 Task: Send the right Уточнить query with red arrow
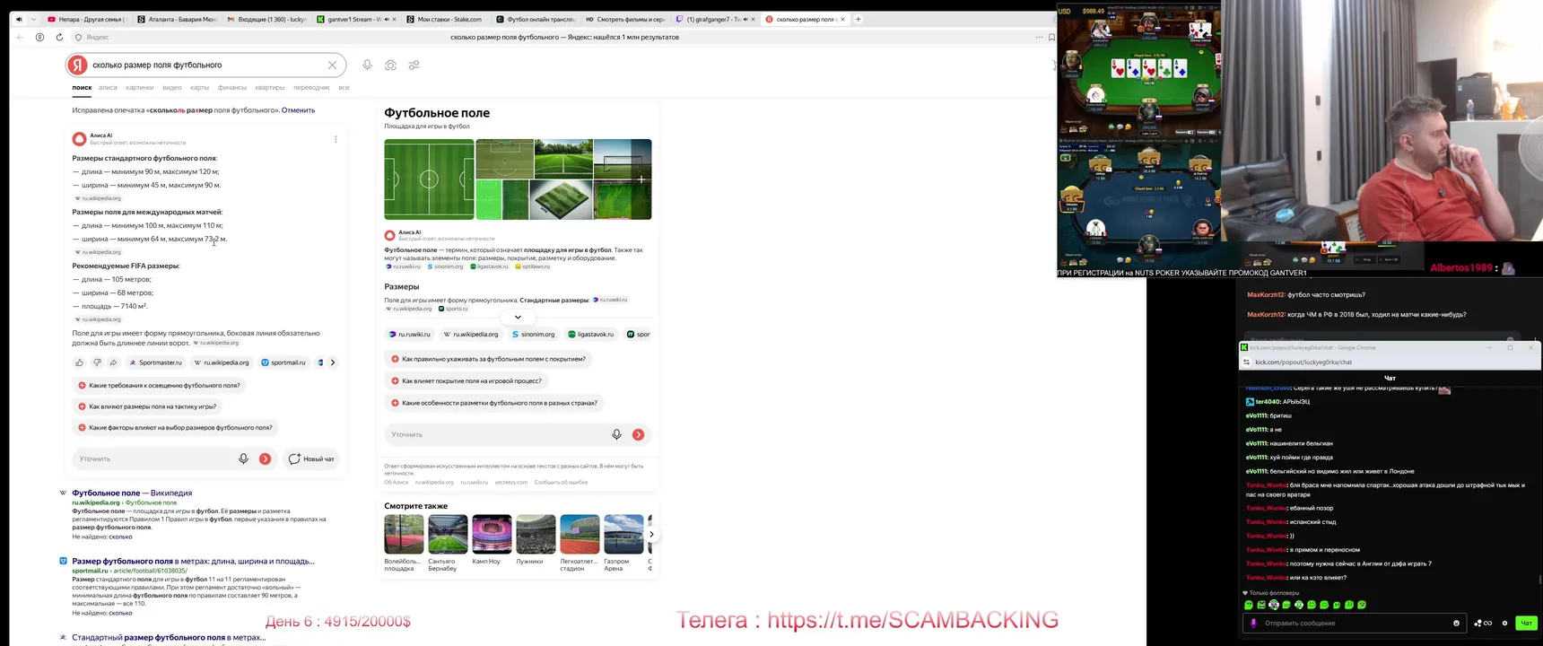[638, 434]
